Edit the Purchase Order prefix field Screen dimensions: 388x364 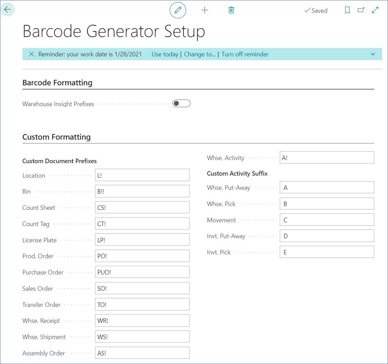tap(142, 272)
